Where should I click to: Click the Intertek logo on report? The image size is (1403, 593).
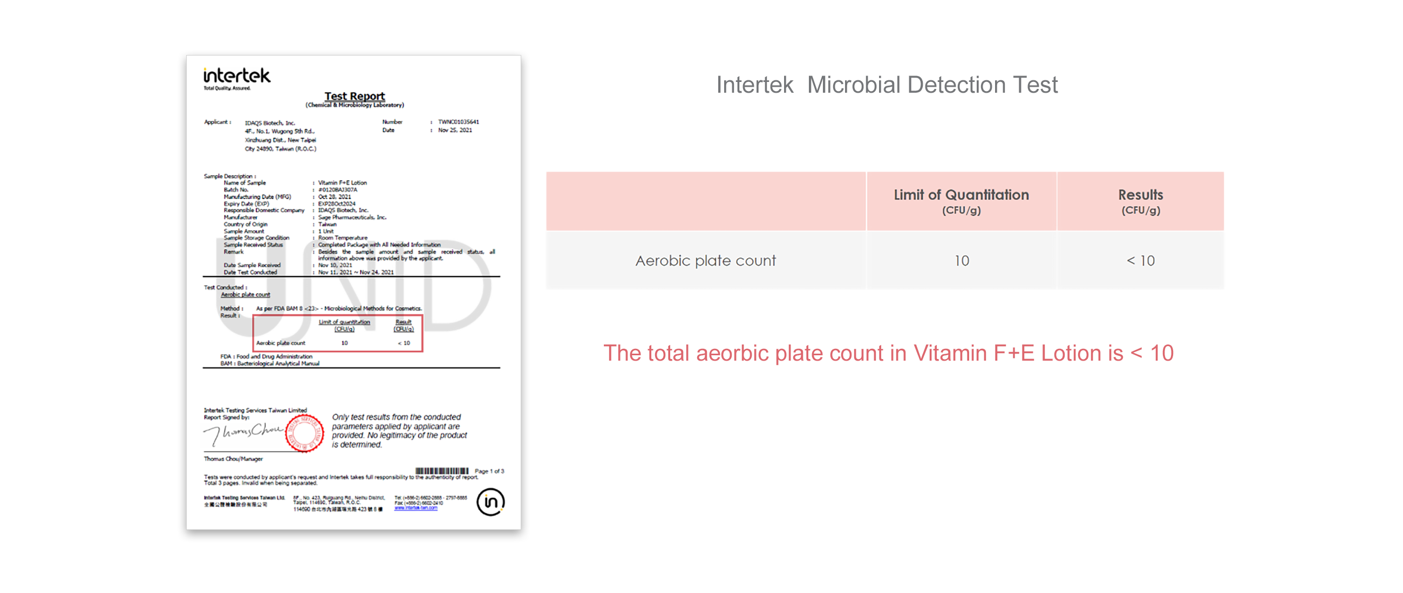(x=236, y=78)
